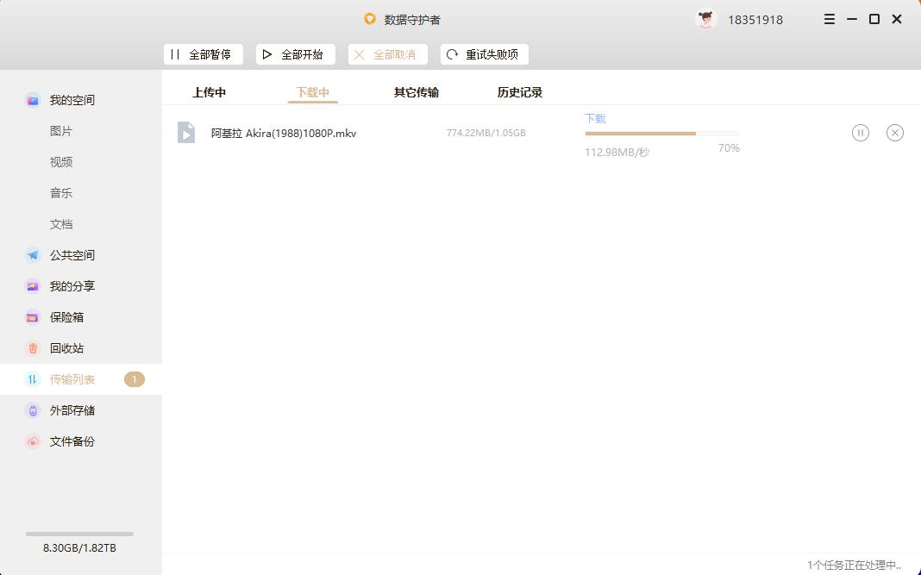
Task: Switch to the 历史记录 tab
Action: 519,91
